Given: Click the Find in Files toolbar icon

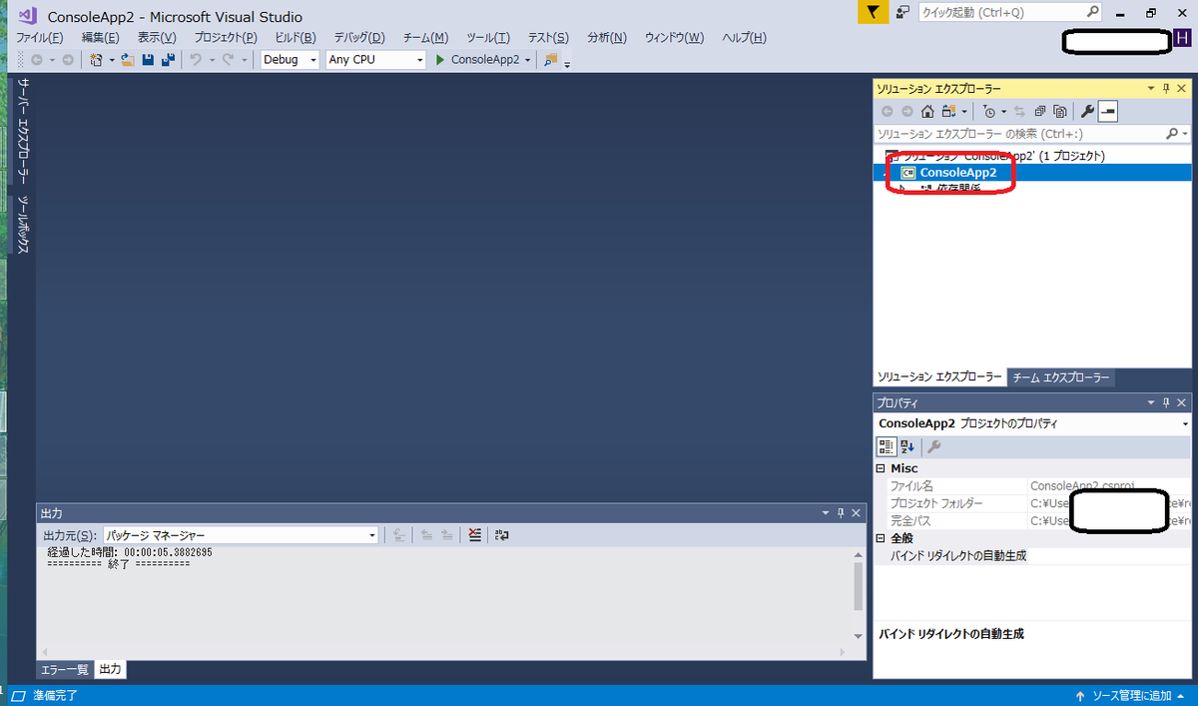Looking at the screenshot, I should click(551, 60).
